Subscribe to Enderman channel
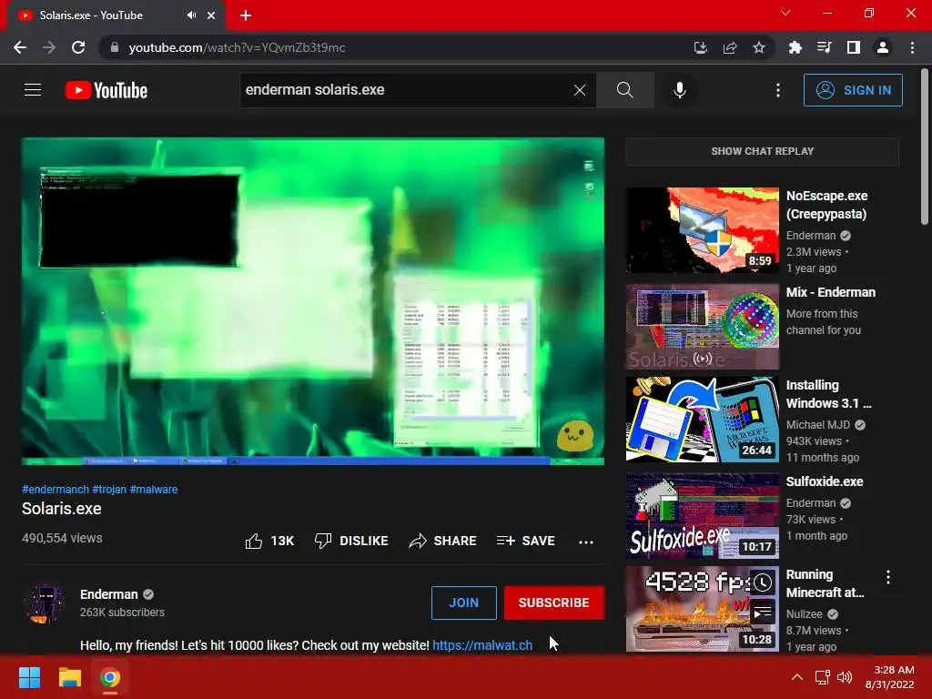 (554, 603)
